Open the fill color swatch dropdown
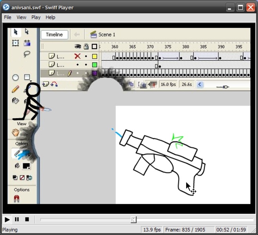 pyautogui.click(x=27, y=166)
